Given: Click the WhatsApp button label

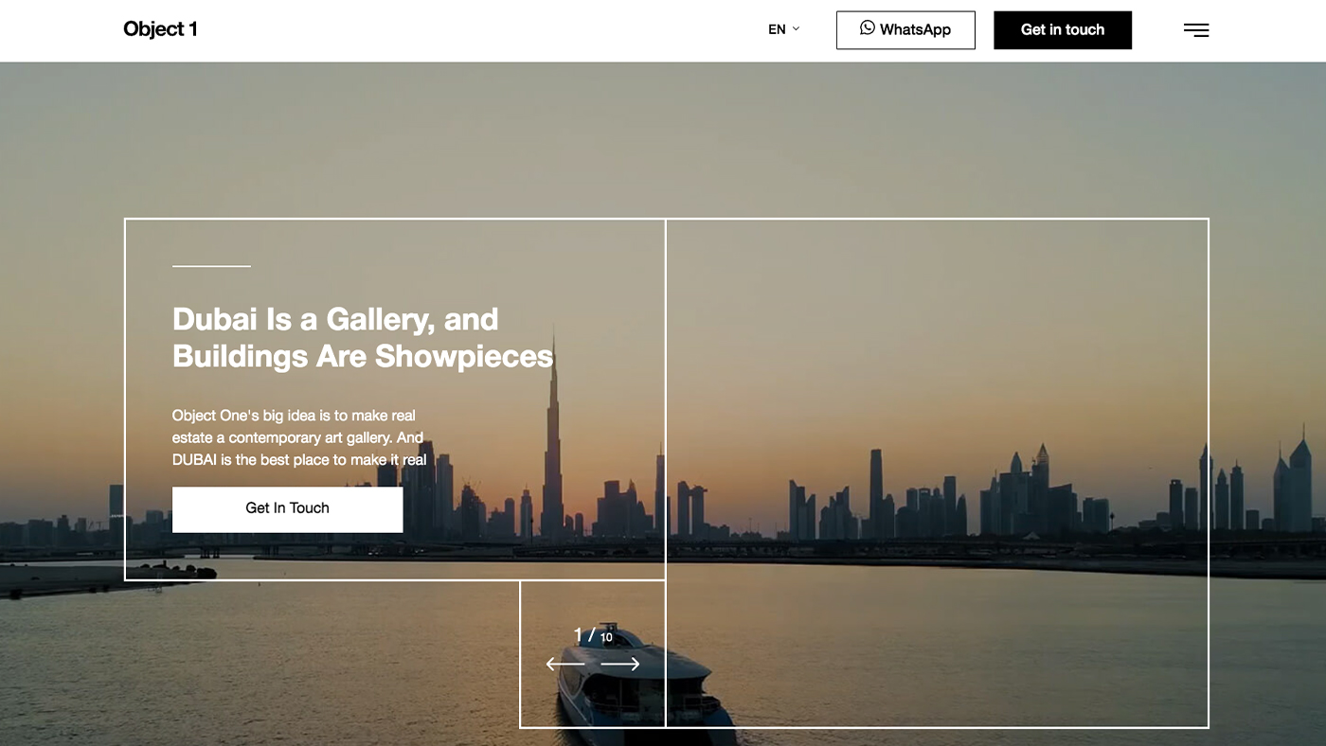Looking at the screenshot, I should point(915,29).
